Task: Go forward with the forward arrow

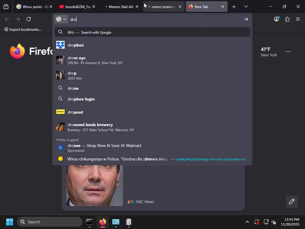Action: [18, 19]
